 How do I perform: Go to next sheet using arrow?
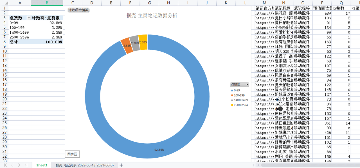point(19,165)
